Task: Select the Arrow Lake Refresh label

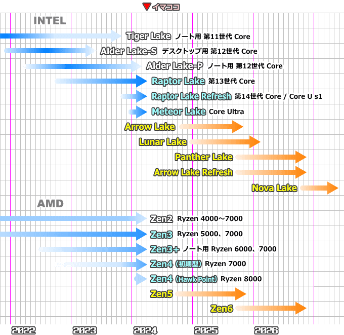Action: tap(193, 172)
